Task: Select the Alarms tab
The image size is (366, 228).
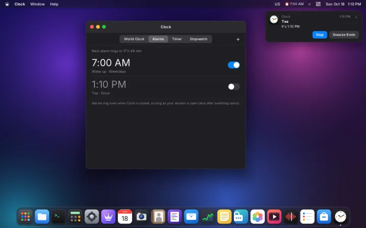Action: [x=158, y=39]
